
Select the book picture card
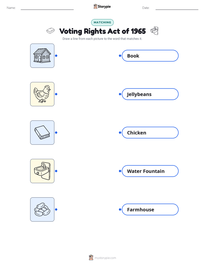tap(42, 132)
